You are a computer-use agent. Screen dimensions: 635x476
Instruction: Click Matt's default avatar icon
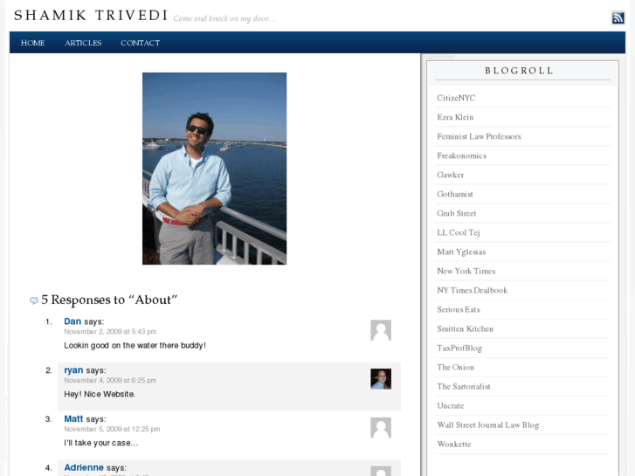381,428
